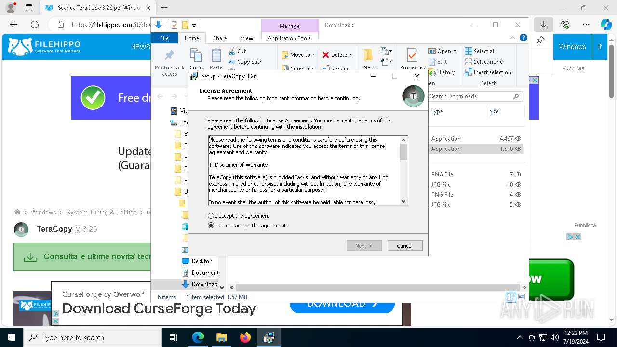Click the Manage contextual tab
This screenshot has height=347, width=617.
click(290, 26)
